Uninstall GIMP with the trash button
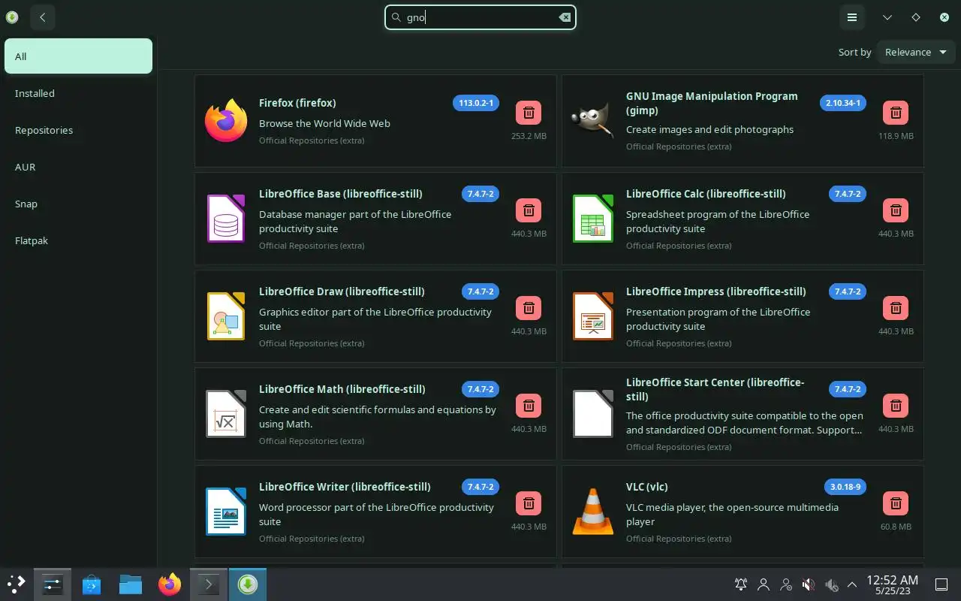 pyautogui.click(x=896, y=113)
